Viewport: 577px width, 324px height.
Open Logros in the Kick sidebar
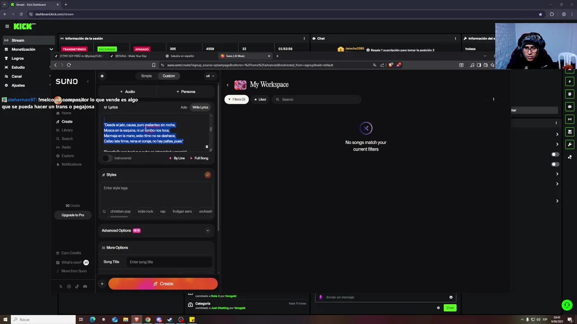(x=18, y=58)
